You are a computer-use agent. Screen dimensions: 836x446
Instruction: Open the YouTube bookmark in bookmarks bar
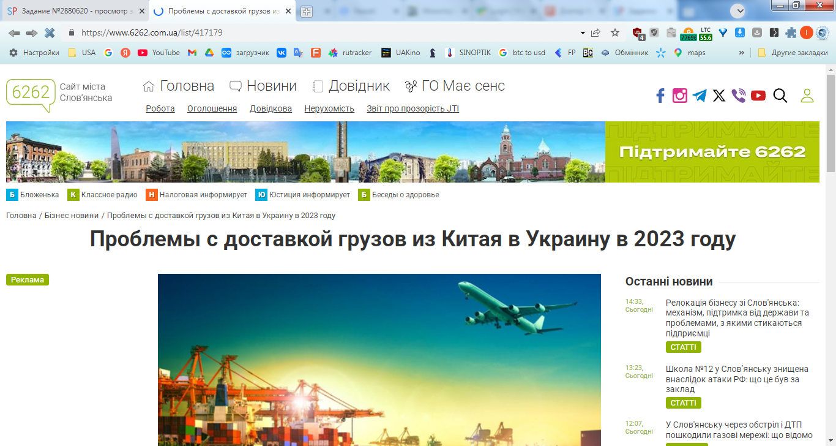click(x=159, y=53)
